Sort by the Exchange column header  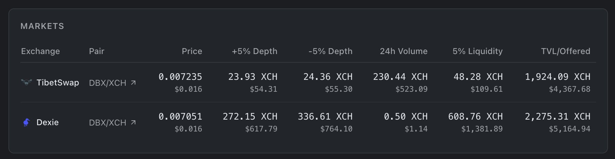tap(40, 51)
